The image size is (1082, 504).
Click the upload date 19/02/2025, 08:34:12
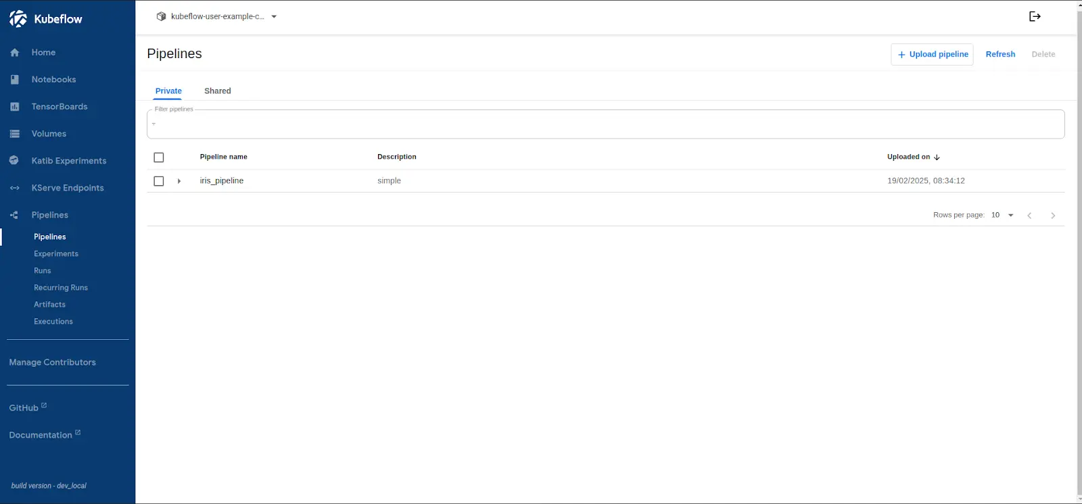pyautogui.click(x=926, y=181)
